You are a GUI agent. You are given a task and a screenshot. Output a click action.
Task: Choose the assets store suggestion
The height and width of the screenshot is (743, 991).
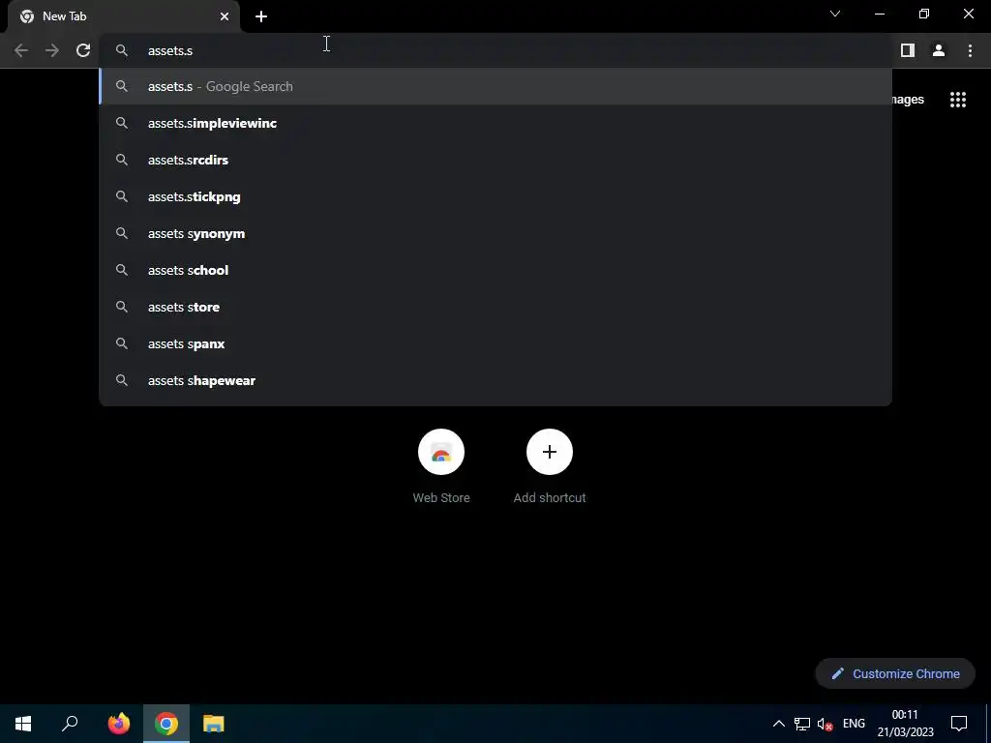[x=495, y=307]
